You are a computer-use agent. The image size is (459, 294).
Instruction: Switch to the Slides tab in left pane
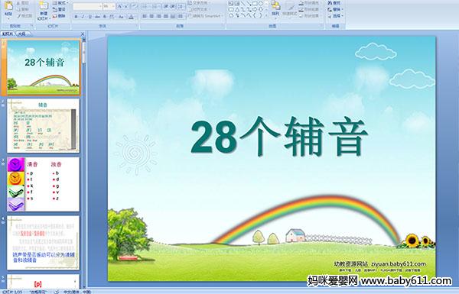pos(8,34)
